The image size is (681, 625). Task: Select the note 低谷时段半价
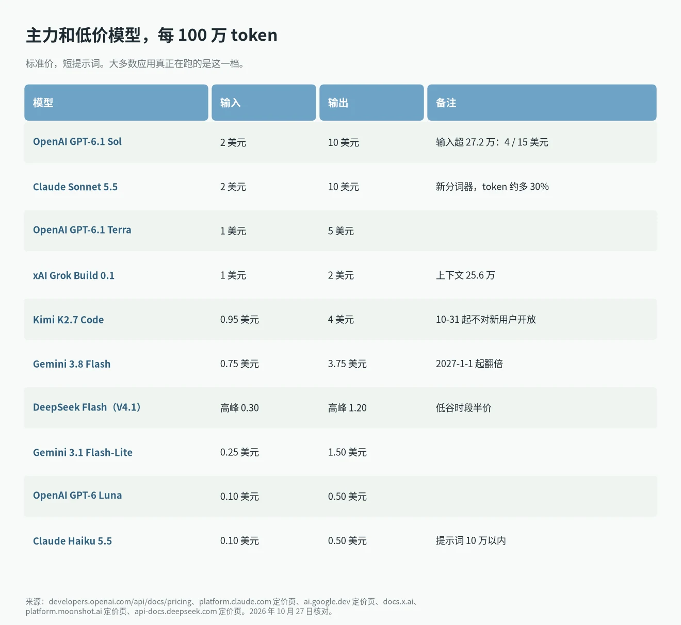464,408
